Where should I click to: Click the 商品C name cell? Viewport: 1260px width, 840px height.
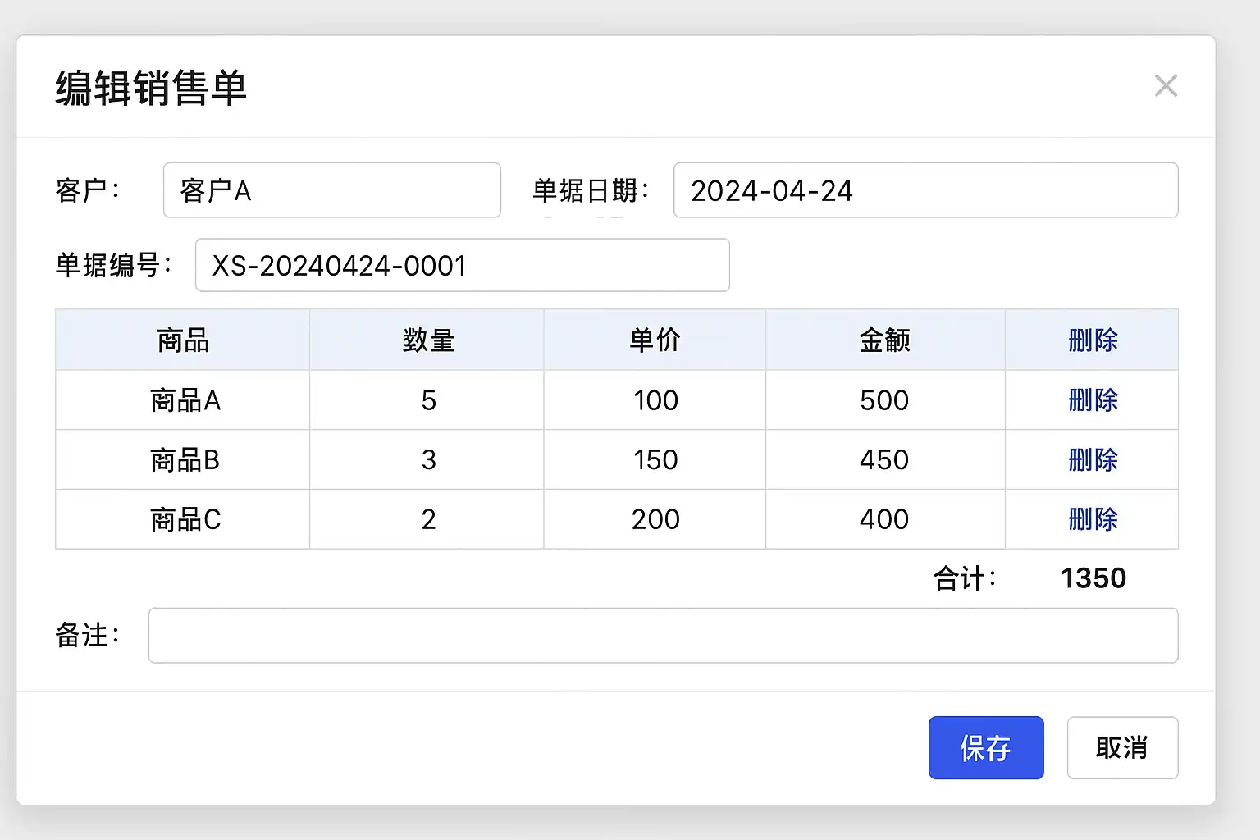(x=184, y=519)
